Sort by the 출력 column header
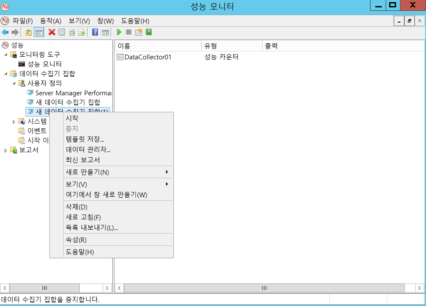Screen dimensions: 426x306 (343, 46)
